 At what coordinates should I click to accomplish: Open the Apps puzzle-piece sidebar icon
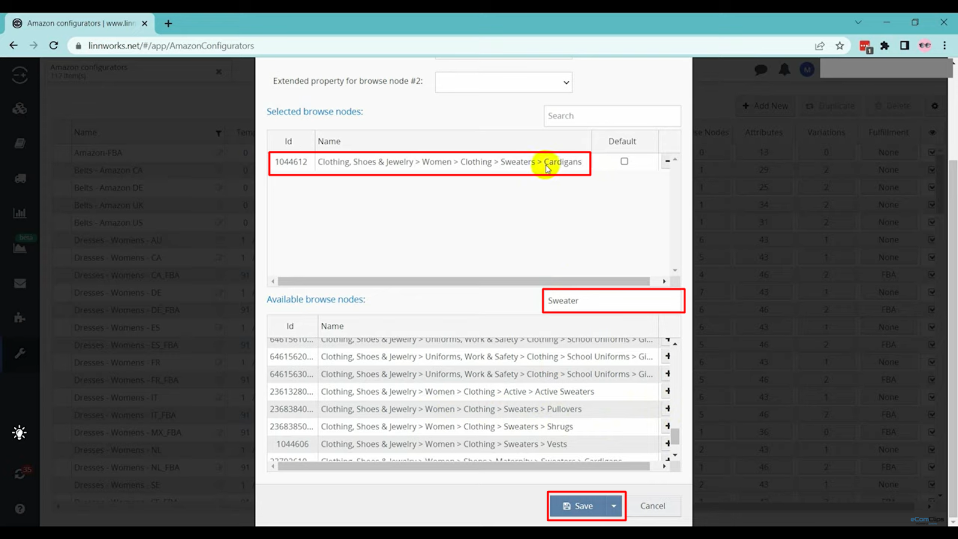click(20, 317)
